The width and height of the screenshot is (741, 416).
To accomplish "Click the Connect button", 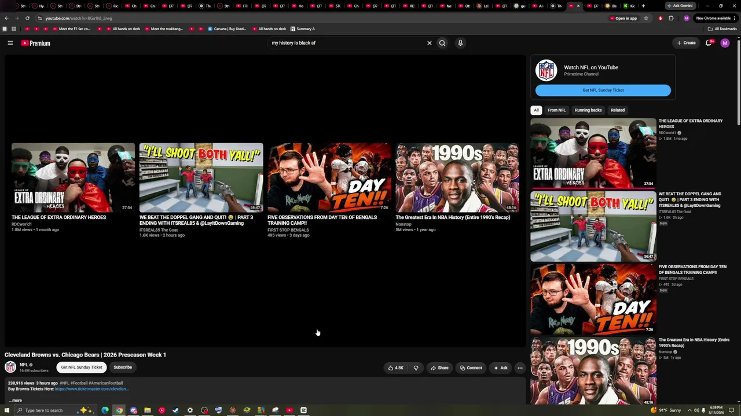I will 471,368.
